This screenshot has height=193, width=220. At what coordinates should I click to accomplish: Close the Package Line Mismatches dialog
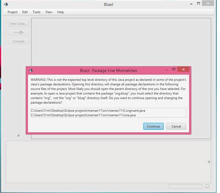pyautogui.click(x=183, y=70)
